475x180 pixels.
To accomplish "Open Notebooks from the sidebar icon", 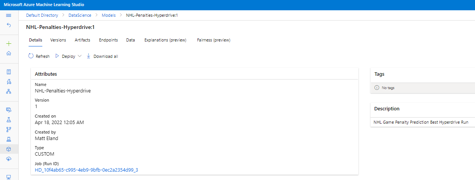I will 9,72.
